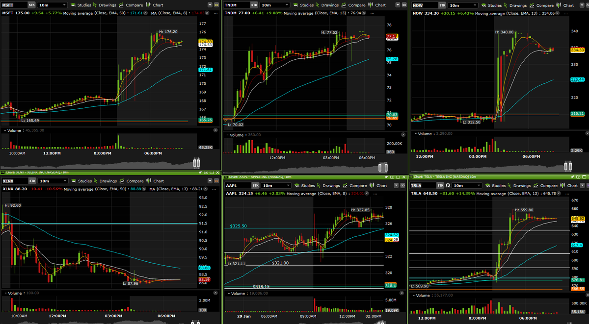589x324 pixels.
Task: Show more studies ellipsis on MSFT chart
Action: [x=215, y=13]
